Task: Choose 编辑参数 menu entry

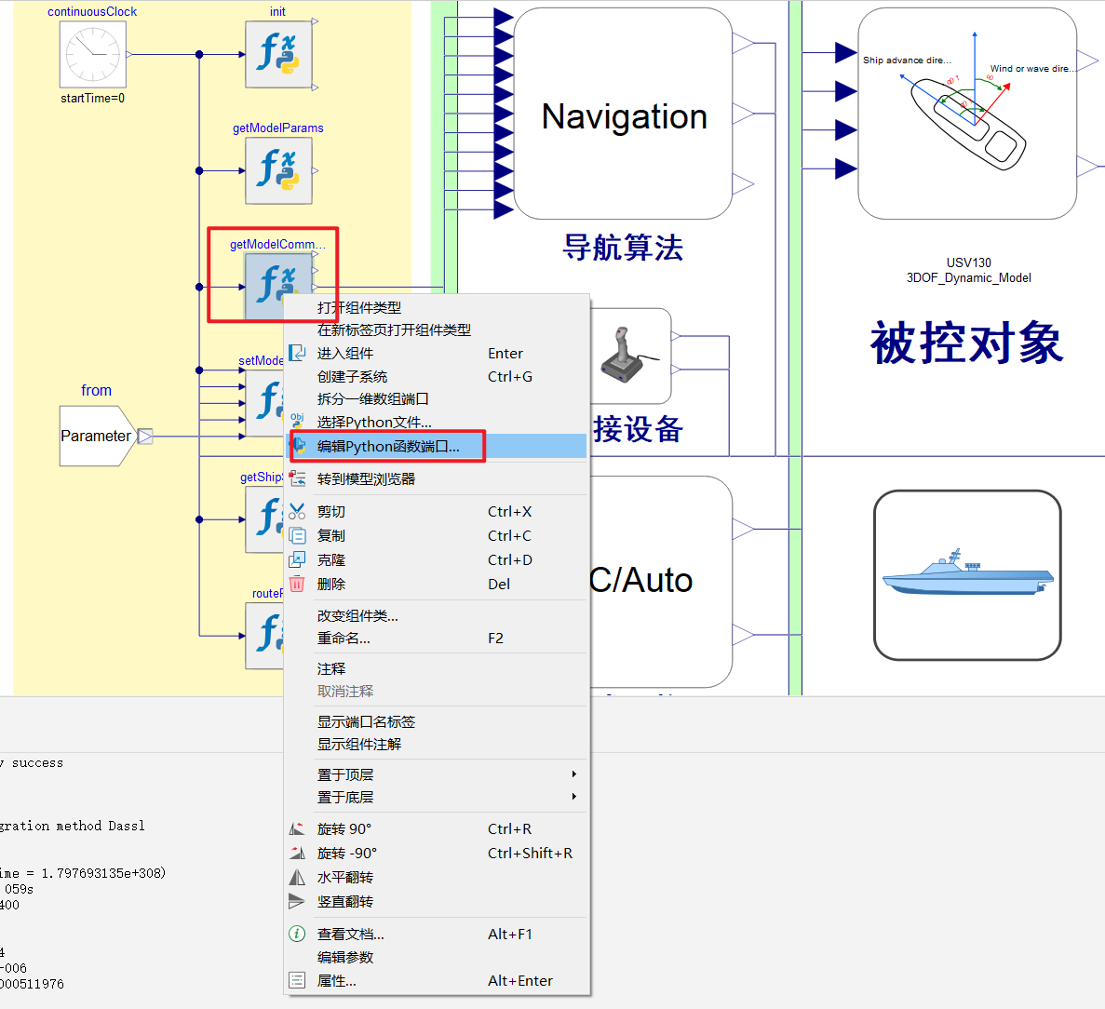Action: click(436, 957)
